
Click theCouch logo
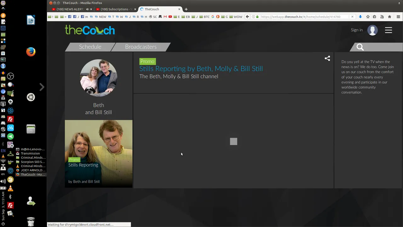[x=90, y=30]
